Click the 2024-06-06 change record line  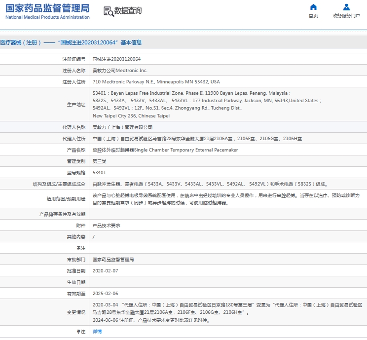[151, 320]
